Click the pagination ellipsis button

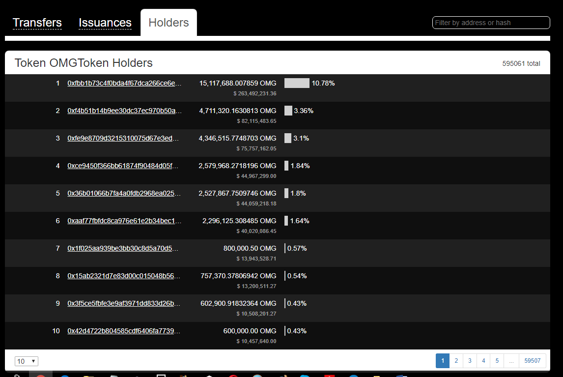511,361
